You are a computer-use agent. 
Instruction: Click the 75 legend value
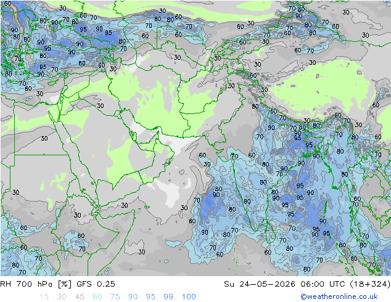[115, 297]
